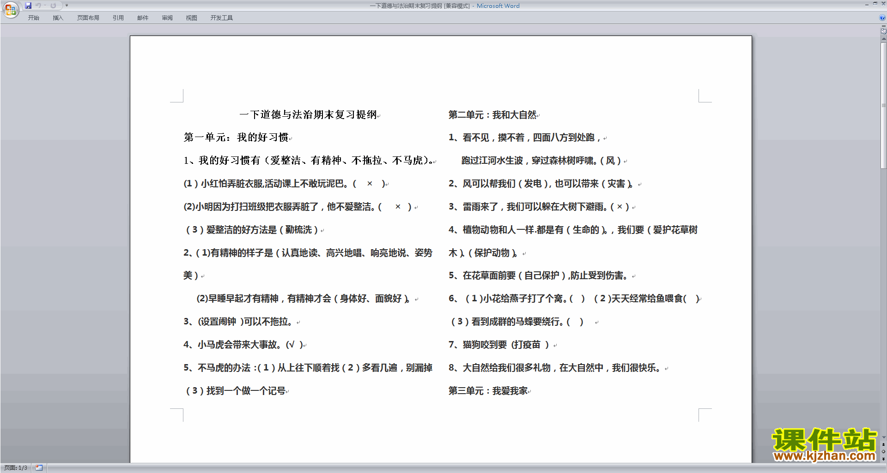Click the 页面: 1/3 status bar indicator
Image resolution: width=887 pixels, height=473 pixels.
(x=16, y=468)
